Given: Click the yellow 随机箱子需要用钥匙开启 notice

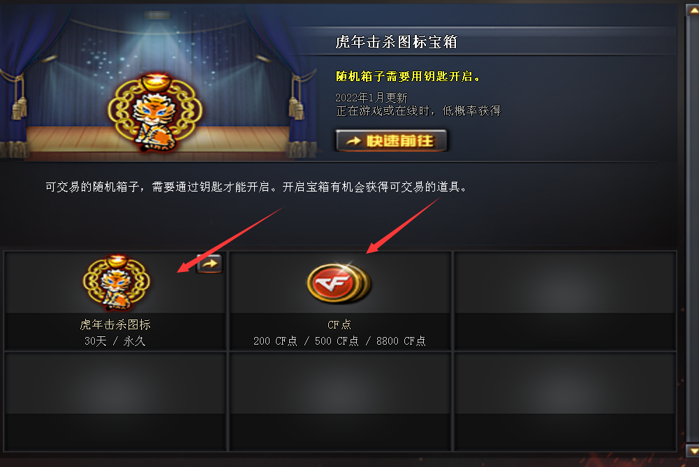Looking at the screenshot, I should coord(408,76).
